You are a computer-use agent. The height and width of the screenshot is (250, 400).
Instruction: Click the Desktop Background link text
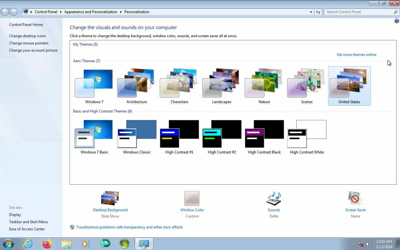click(x=110, y=210)
